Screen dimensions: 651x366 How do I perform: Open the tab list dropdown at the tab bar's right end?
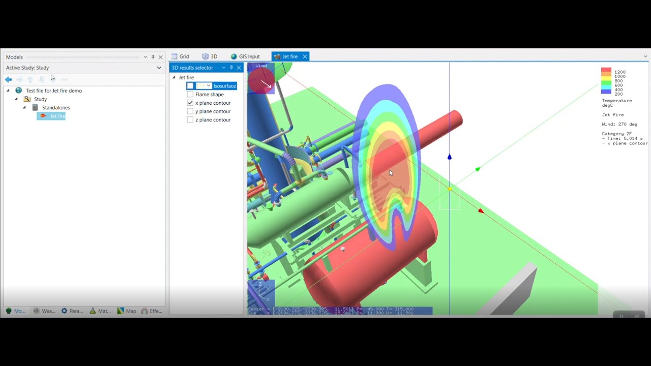tap(645, 56)
